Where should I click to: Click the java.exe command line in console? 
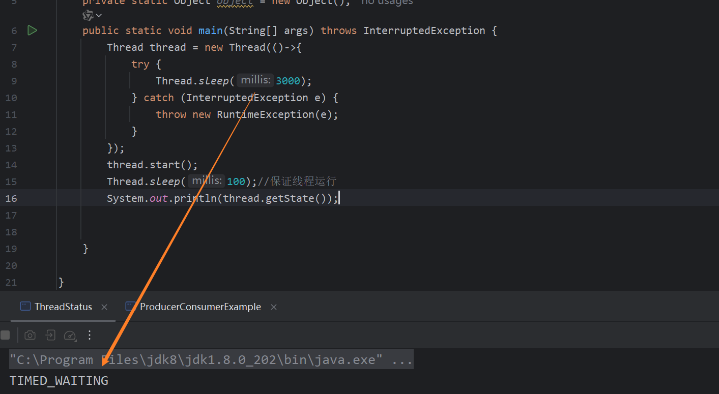(211, 360)
